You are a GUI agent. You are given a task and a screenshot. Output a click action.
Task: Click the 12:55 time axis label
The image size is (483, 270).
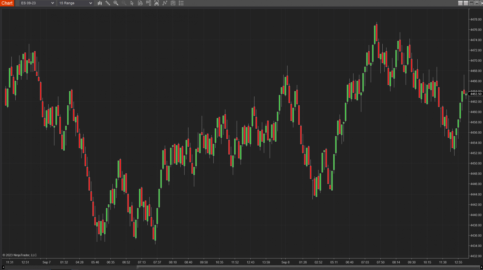point(458,262)
